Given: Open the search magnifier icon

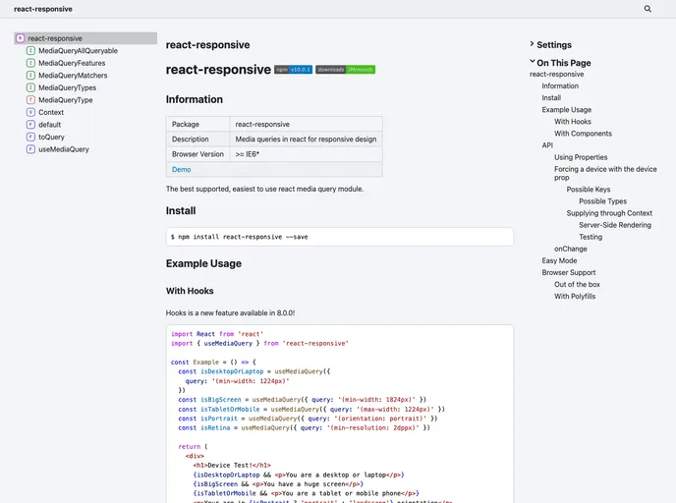Looking at the screenshot, I should (648, 9).
